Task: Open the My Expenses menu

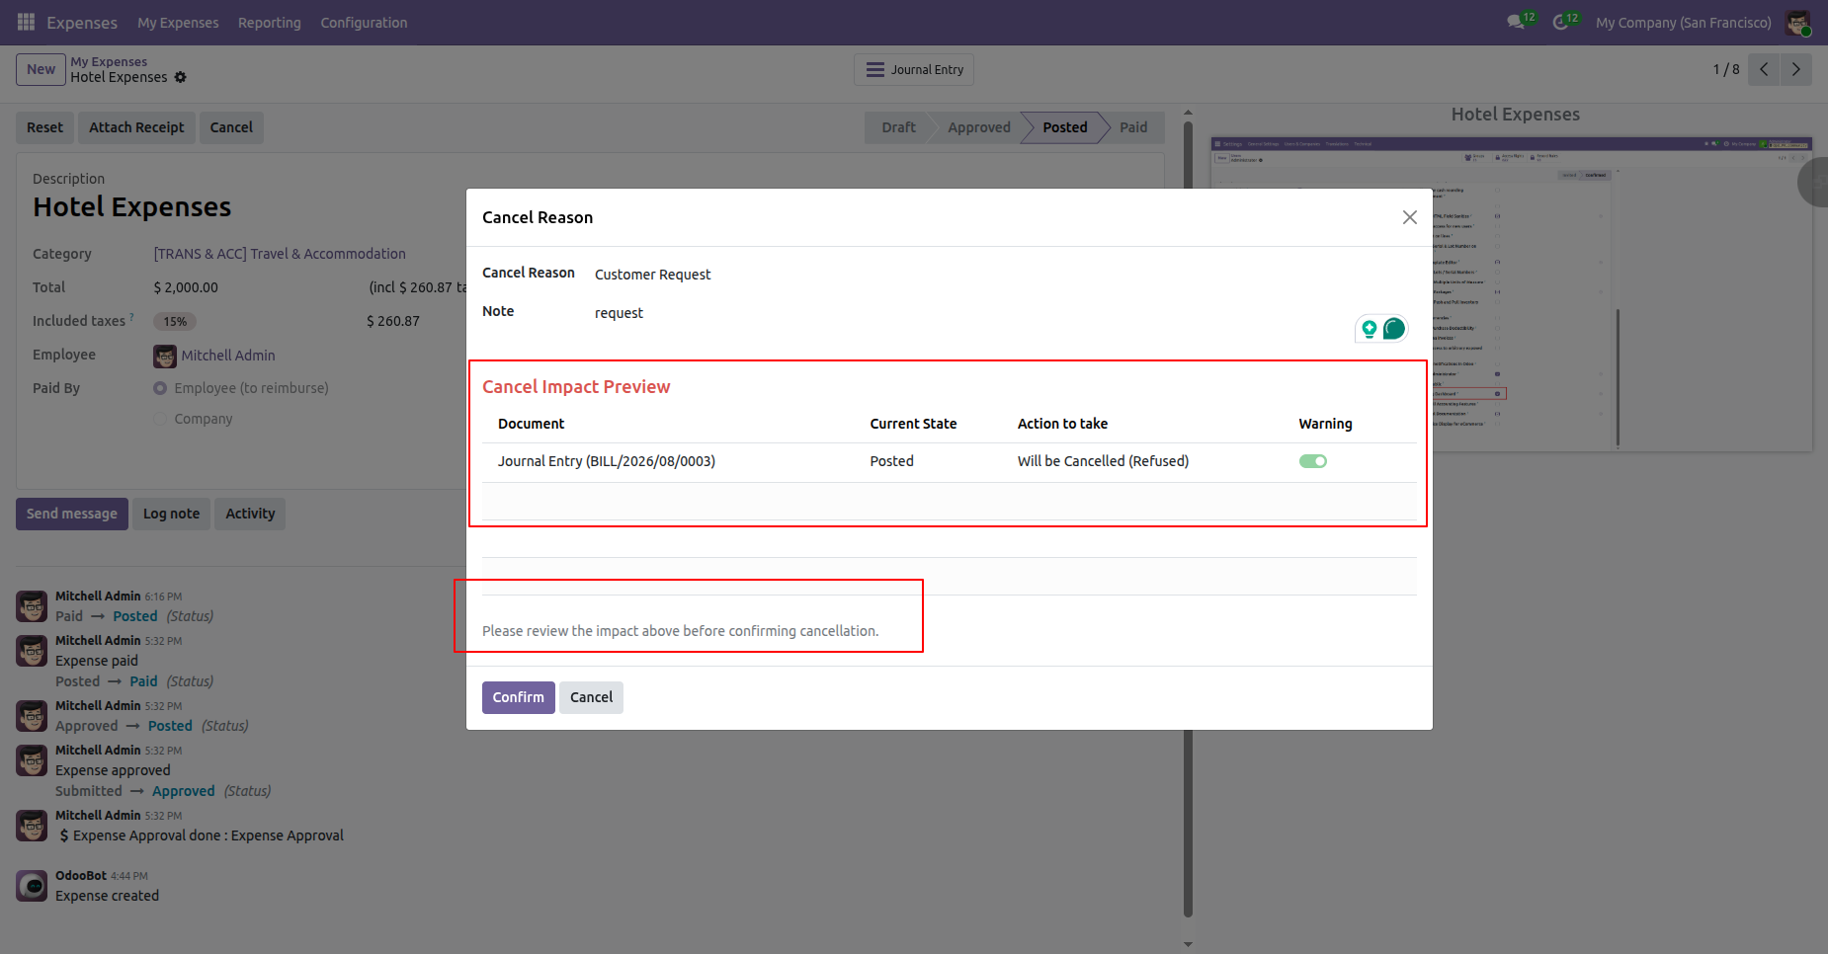Action: pyautogui.click(x=178, y=23)
